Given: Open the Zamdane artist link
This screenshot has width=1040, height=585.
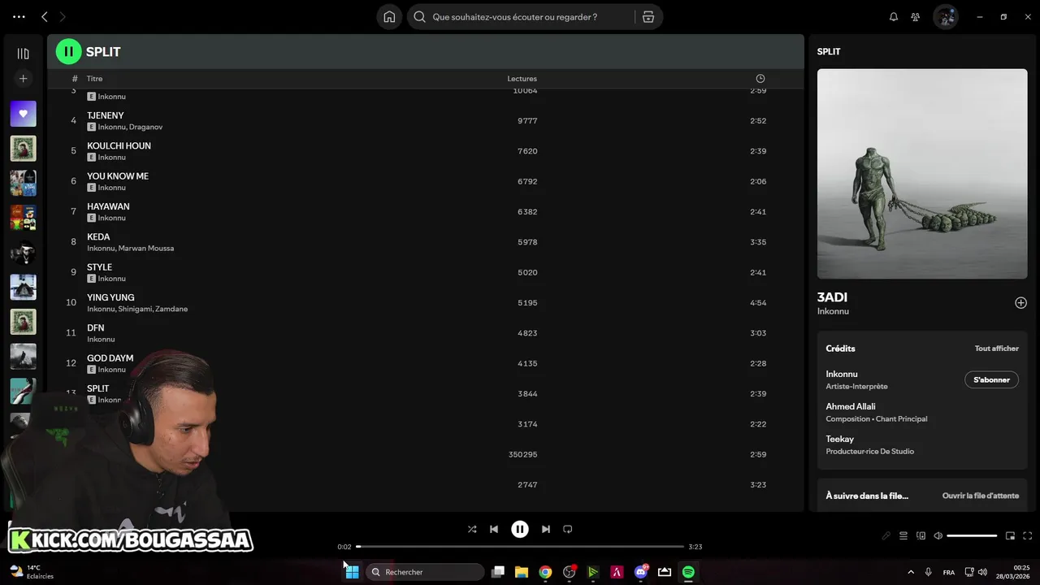Looking at the screenshot, I should coord(171,309).
